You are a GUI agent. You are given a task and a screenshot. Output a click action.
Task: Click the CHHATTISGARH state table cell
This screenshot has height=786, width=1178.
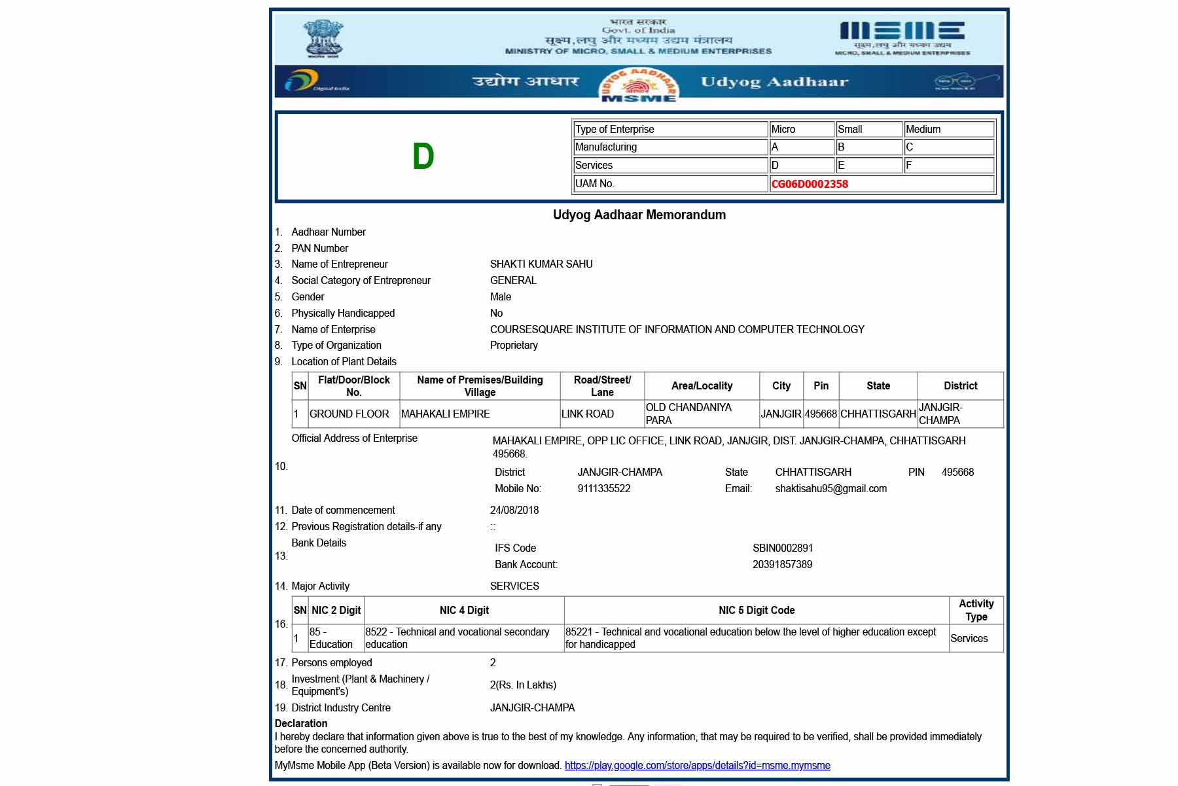878,414
